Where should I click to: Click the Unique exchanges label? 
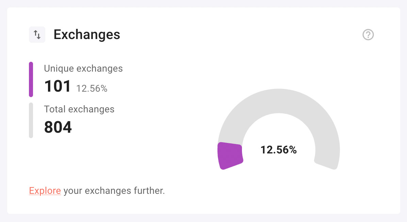pos(83,68)
